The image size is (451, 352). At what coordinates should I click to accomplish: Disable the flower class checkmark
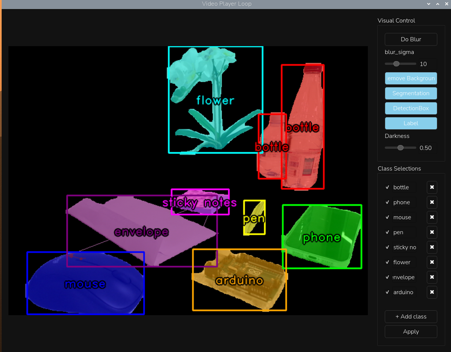388,262
